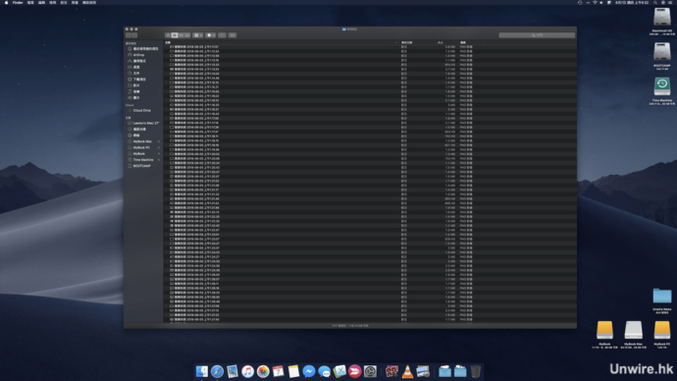Switch Finder to gallery view
677x381 pixels.
point(187,35)
